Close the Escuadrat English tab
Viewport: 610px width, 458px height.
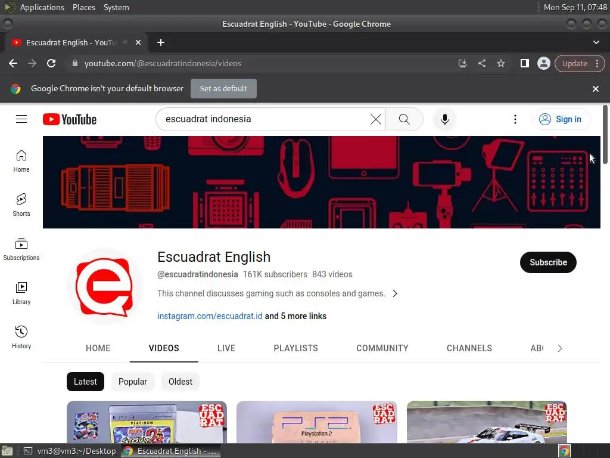138,42
